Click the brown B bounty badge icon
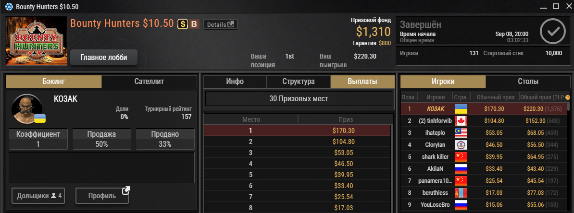 coord(194,24)
